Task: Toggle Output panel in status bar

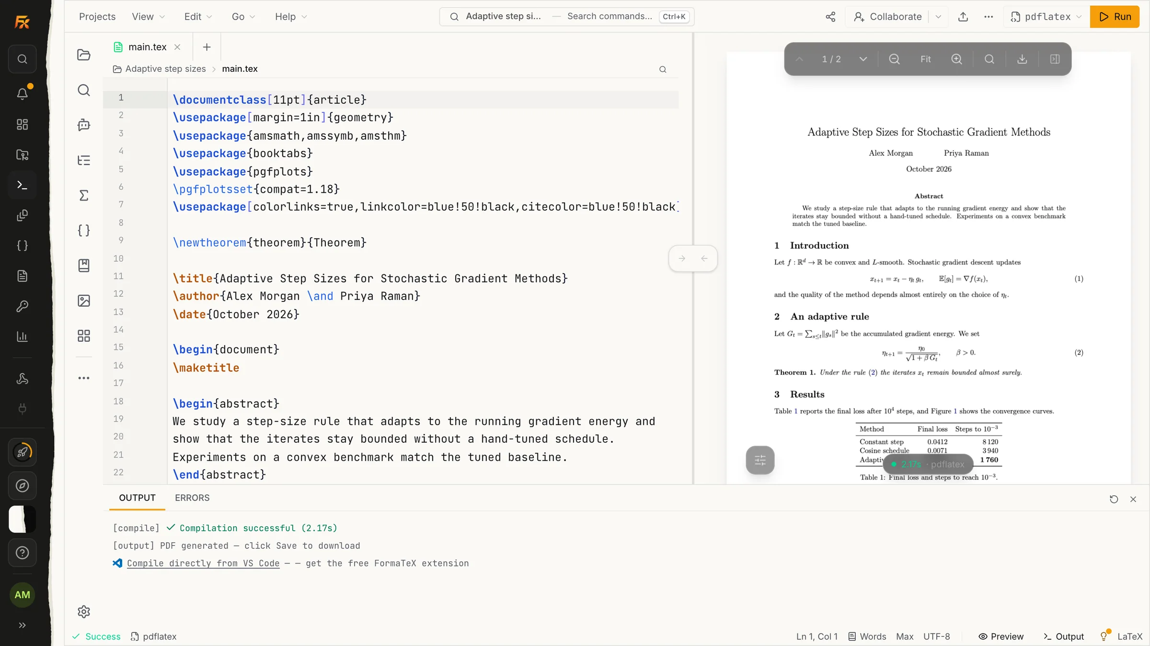Action: coord(1063,636)
